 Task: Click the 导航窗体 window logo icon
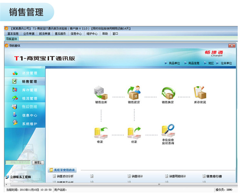[6, 46]
